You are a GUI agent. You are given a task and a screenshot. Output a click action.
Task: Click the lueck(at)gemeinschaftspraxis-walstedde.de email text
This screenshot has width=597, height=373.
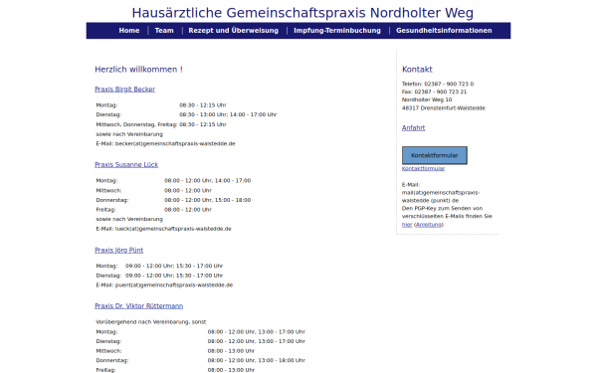pos(173,229)
